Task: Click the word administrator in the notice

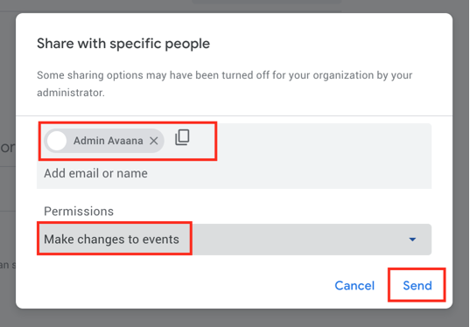Action: 71,93
